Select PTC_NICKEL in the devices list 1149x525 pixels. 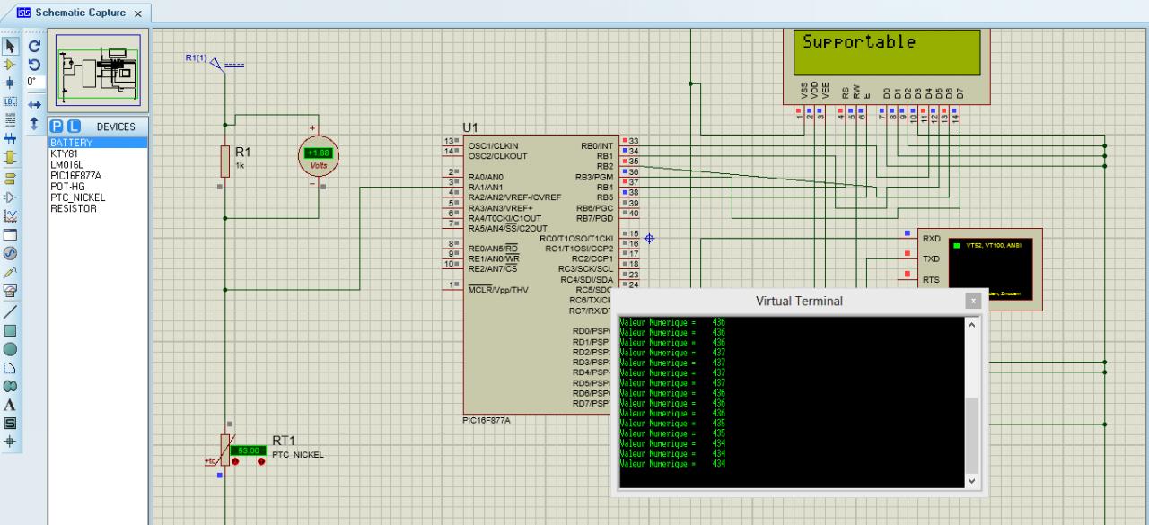point(77,197)
